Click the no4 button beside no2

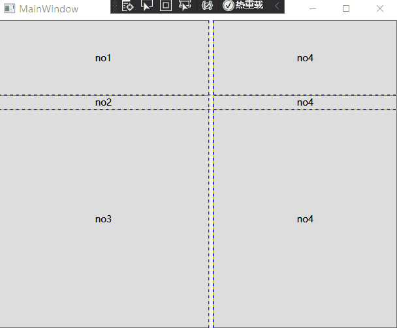305,102
